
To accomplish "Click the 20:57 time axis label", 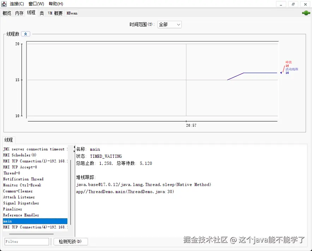I will coord(191,125).
